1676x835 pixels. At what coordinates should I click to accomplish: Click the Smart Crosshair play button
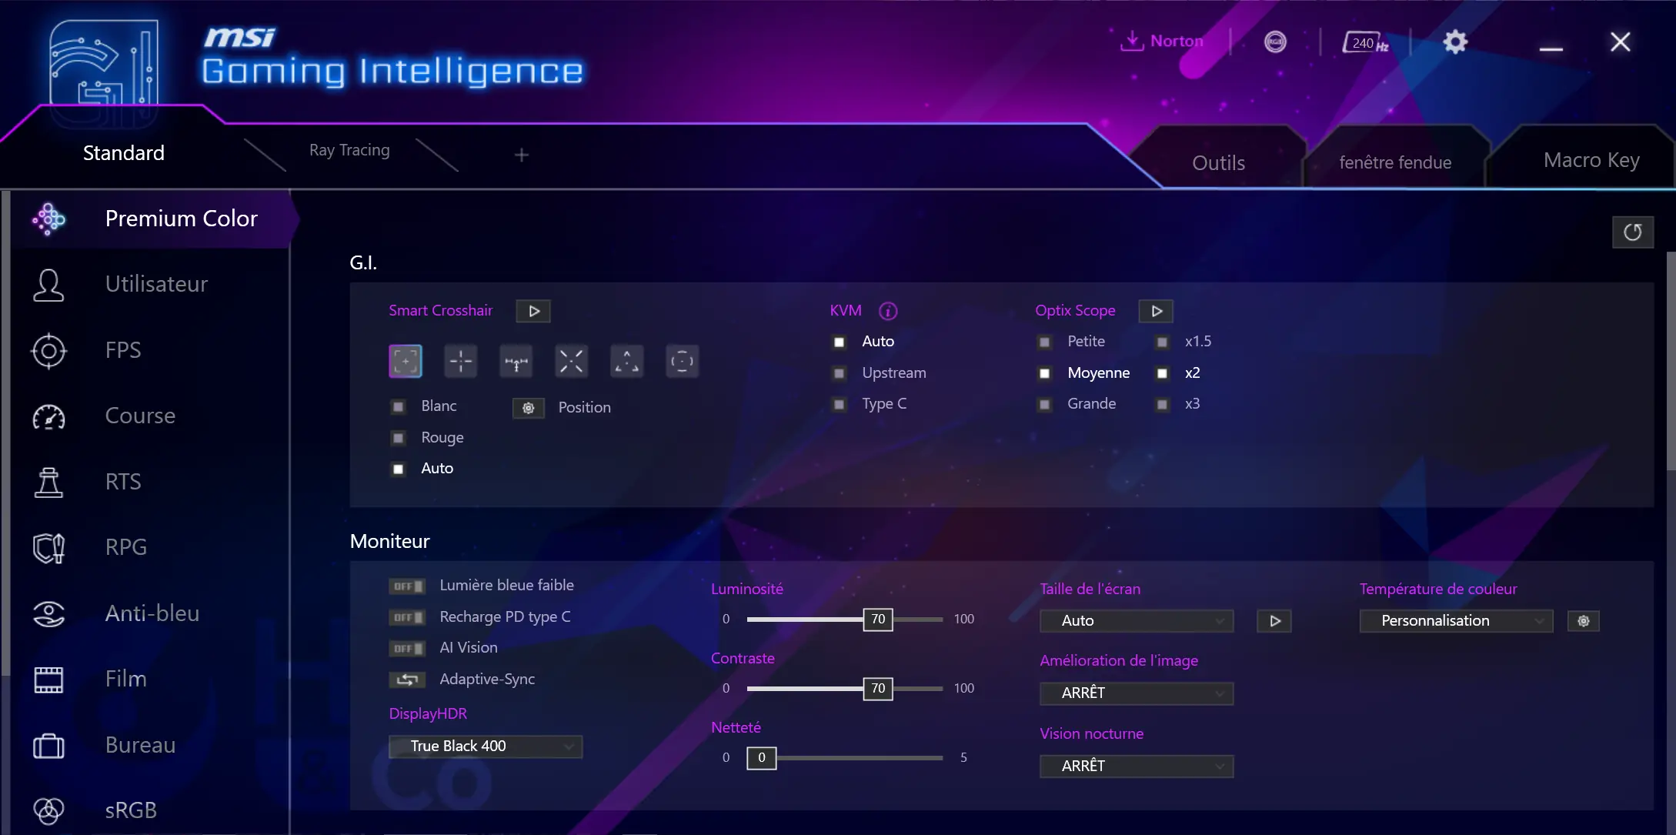pyautogui.click(x=533, y=310)
